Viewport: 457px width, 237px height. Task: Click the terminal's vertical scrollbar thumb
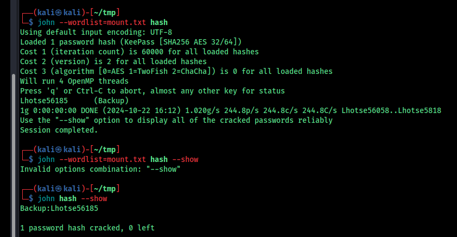coord(13,155)
